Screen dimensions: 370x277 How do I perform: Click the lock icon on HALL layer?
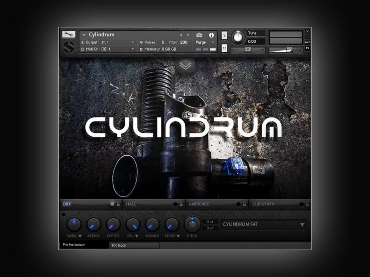pyautogui.click(x=181, y=204)
